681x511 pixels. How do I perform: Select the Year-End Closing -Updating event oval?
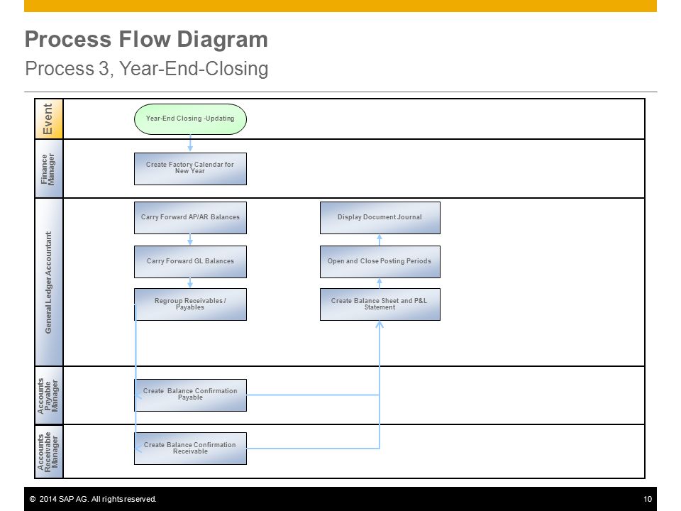tap(190, 119)
